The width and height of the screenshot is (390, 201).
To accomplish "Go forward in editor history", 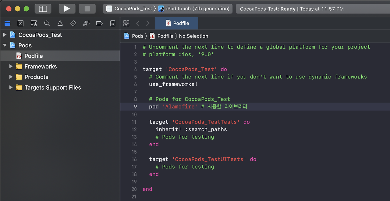I will (x=148, y=23).
